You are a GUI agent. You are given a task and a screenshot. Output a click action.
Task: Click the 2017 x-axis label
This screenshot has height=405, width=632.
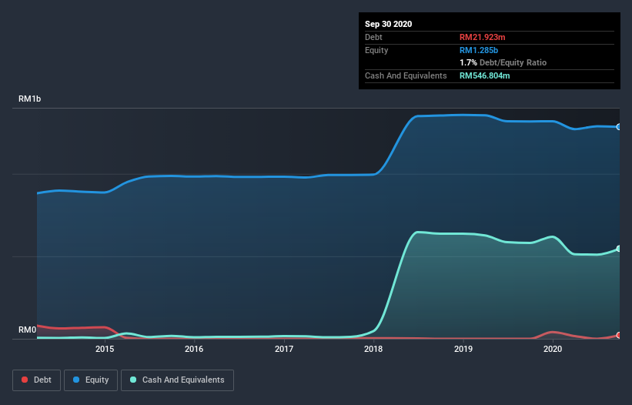[284, 349]
